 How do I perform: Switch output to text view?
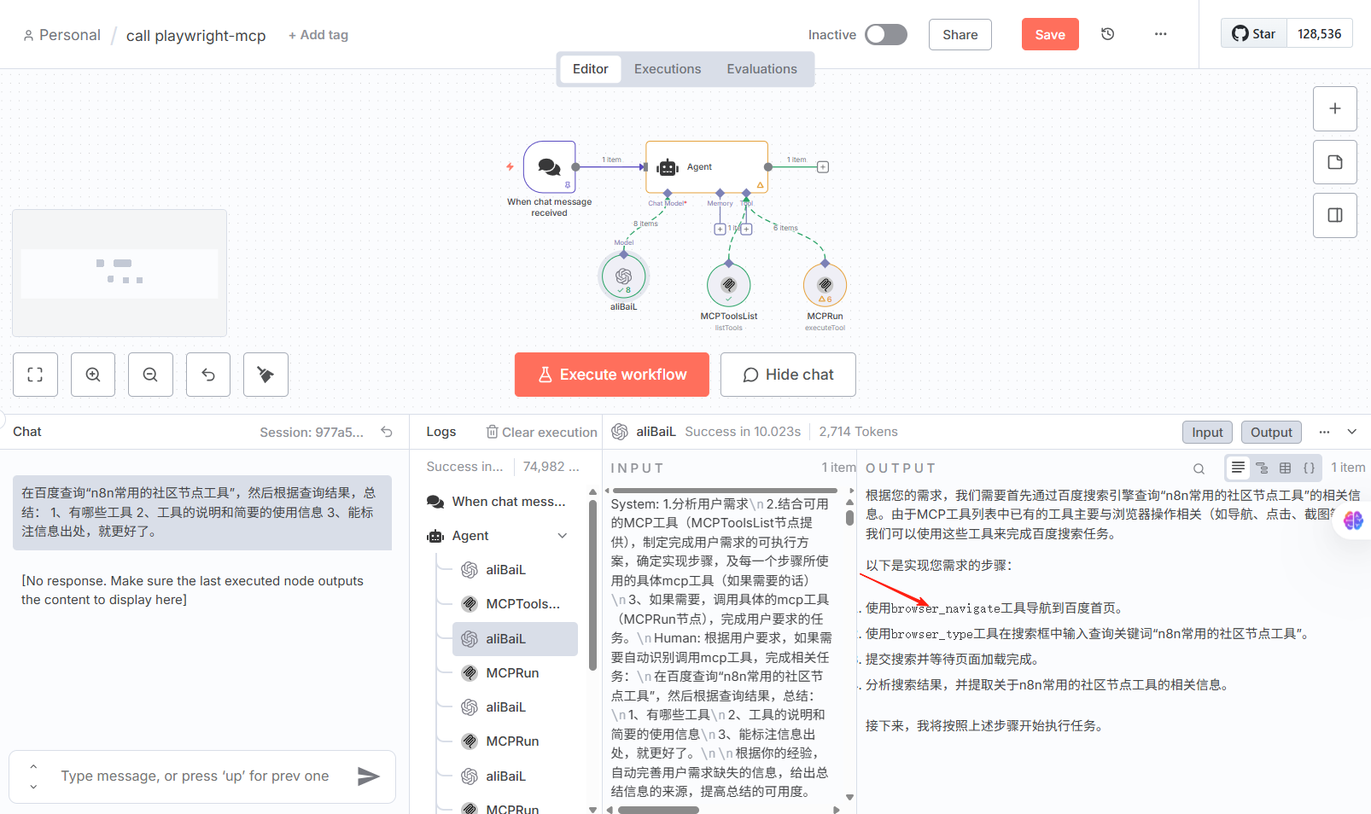(1238, 468)
